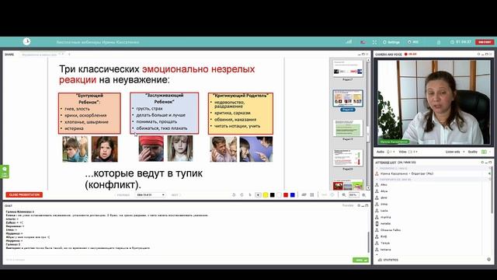
Task: Click Translate in the chat header
Action: click(x=348, y=205)
